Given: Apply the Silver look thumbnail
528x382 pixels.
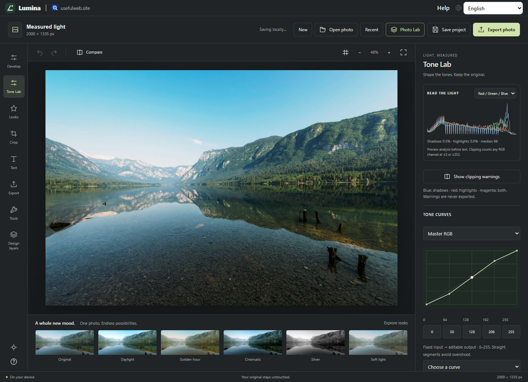Looking at the screenshot, I should 315,346.
